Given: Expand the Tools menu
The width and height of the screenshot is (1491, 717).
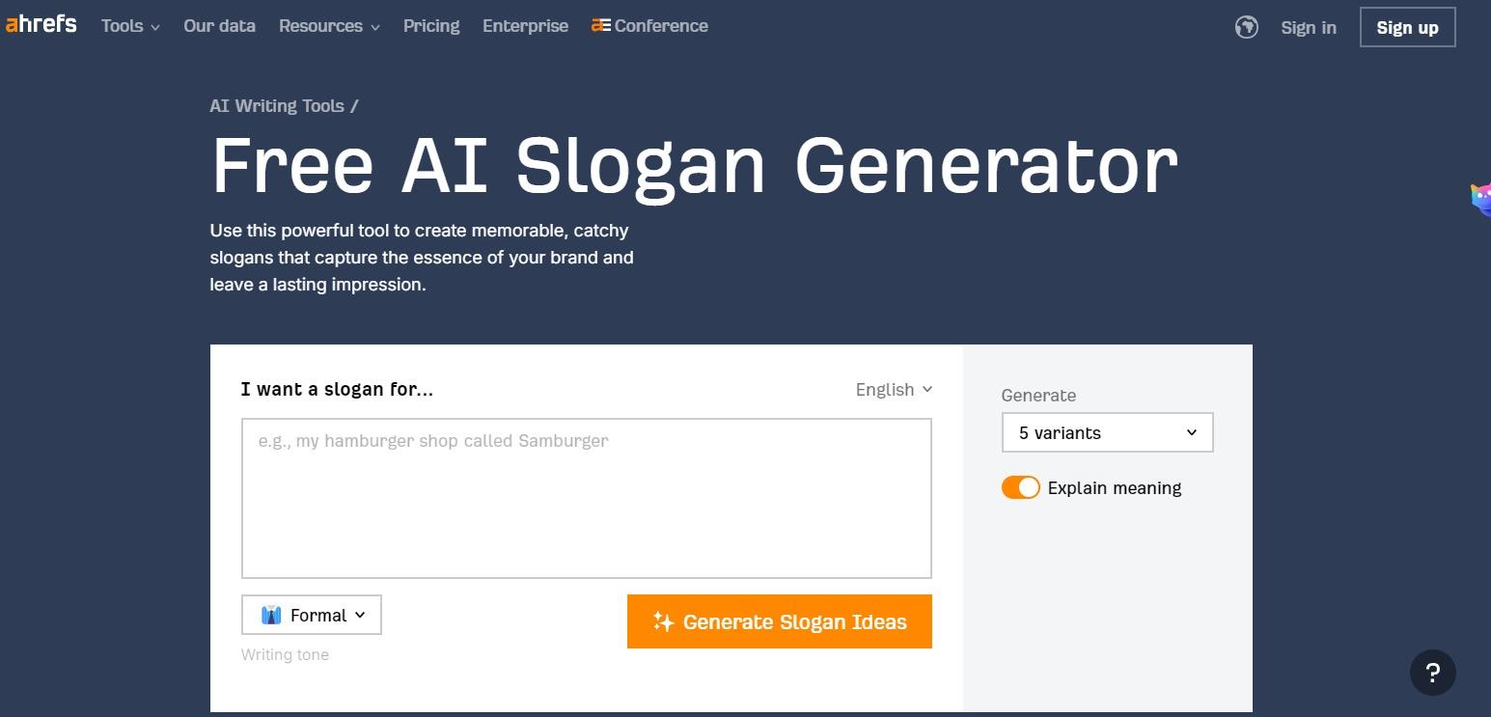Looking at the screenshot, I should 130,26.
